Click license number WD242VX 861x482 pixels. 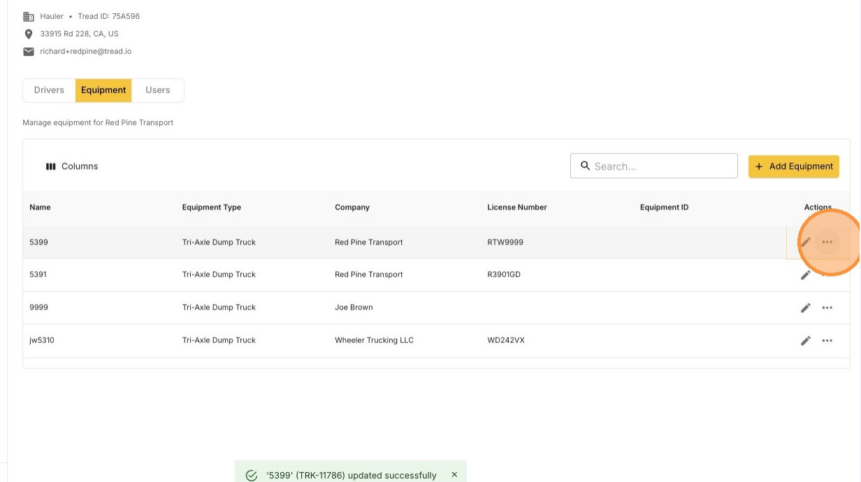506,340
